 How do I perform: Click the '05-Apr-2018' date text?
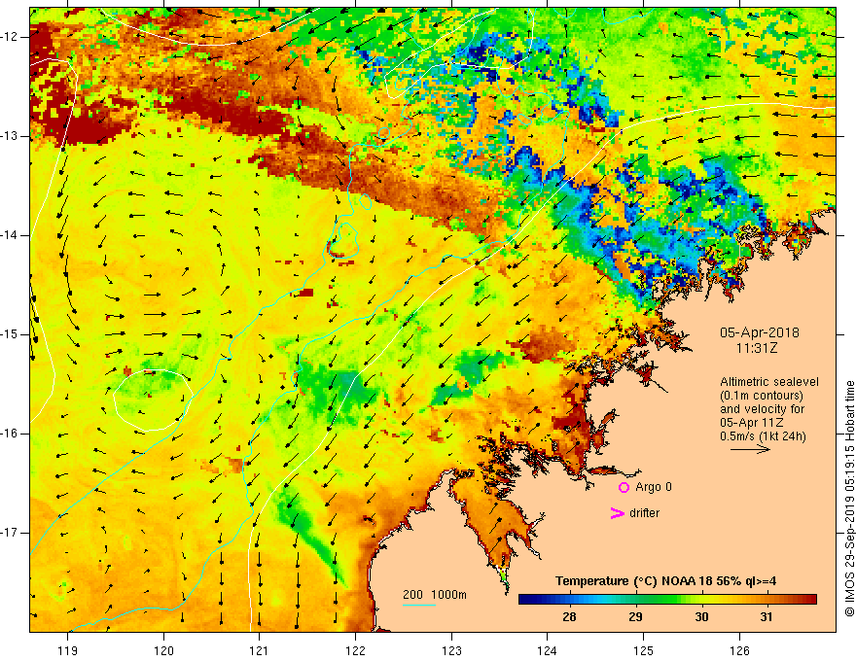click(x=759, y=332)
